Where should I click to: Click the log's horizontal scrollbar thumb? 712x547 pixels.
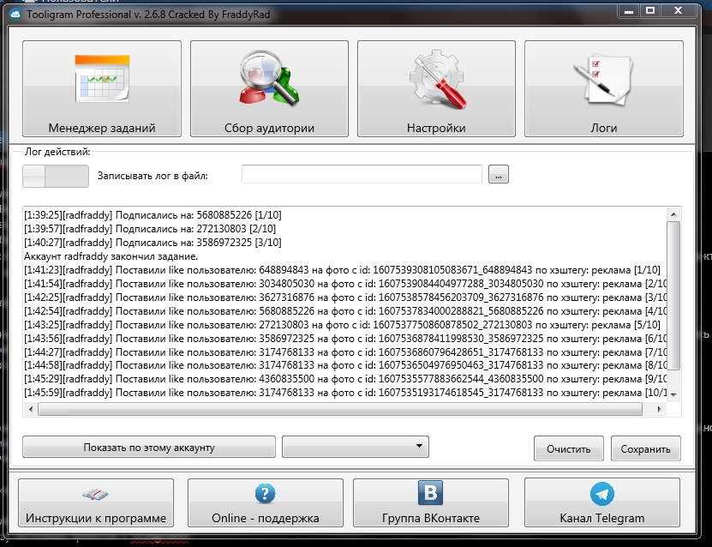[x=340, y=409]
